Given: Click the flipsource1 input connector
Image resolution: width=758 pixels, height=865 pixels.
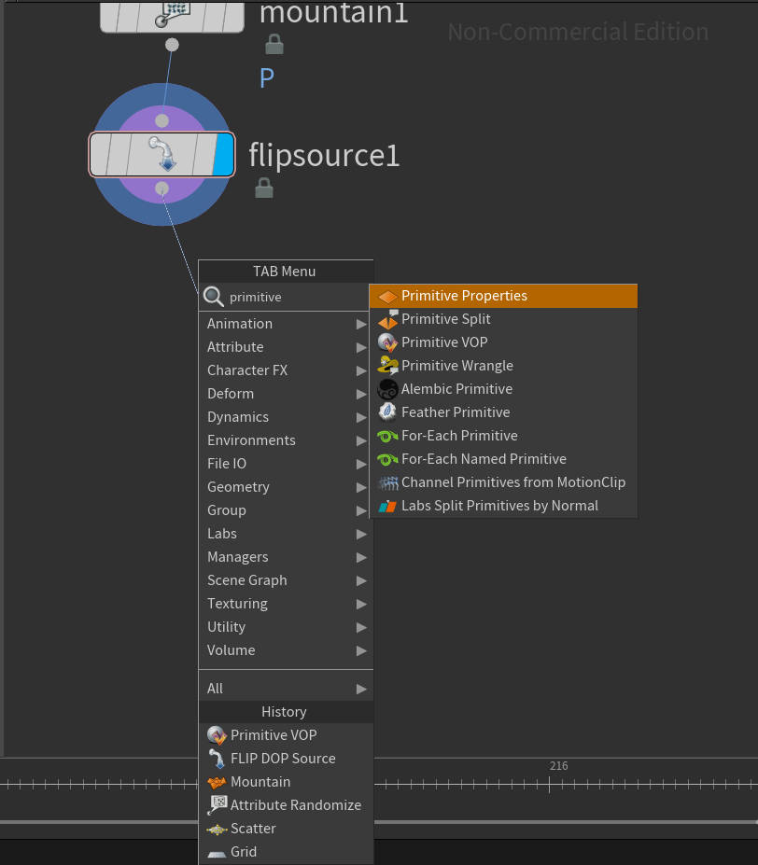Looking at the screenshot, I should click(x=161, y=120).
